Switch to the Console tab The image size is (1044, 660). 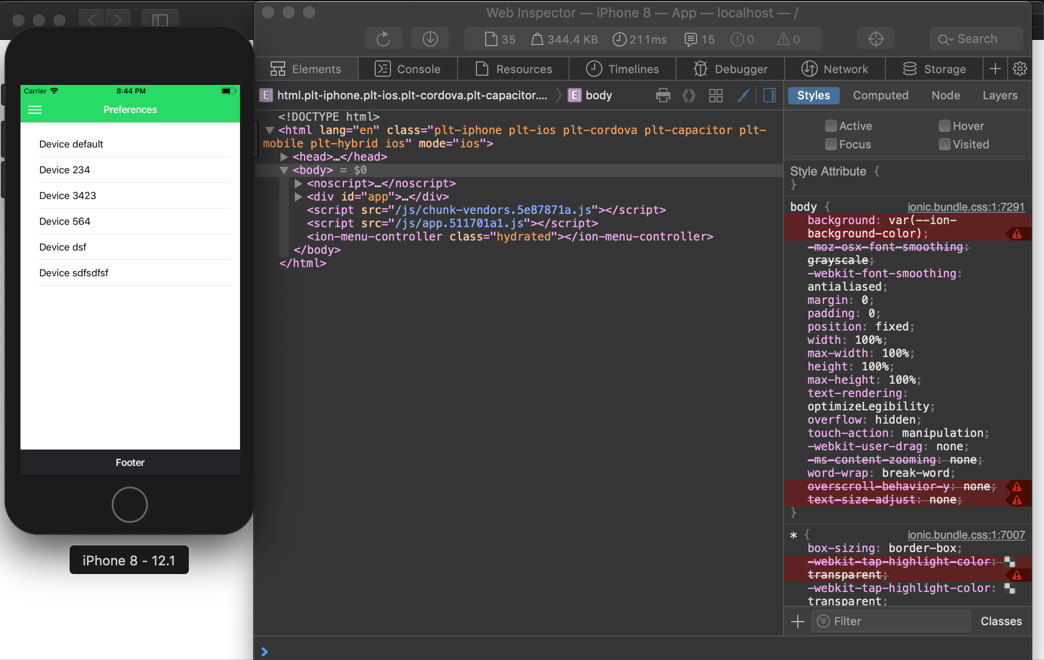408,69
